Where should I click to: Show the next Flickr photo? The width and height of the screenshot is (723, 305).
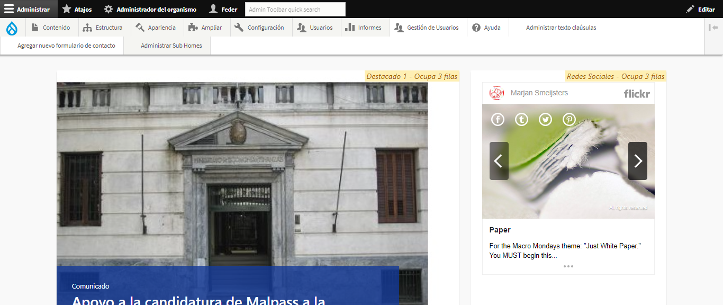pyautogui.click(x=638, y=161)
